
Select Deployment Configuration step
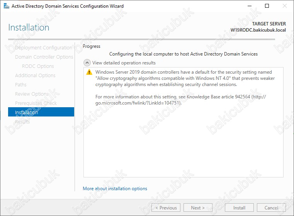[x=44, y=48]
